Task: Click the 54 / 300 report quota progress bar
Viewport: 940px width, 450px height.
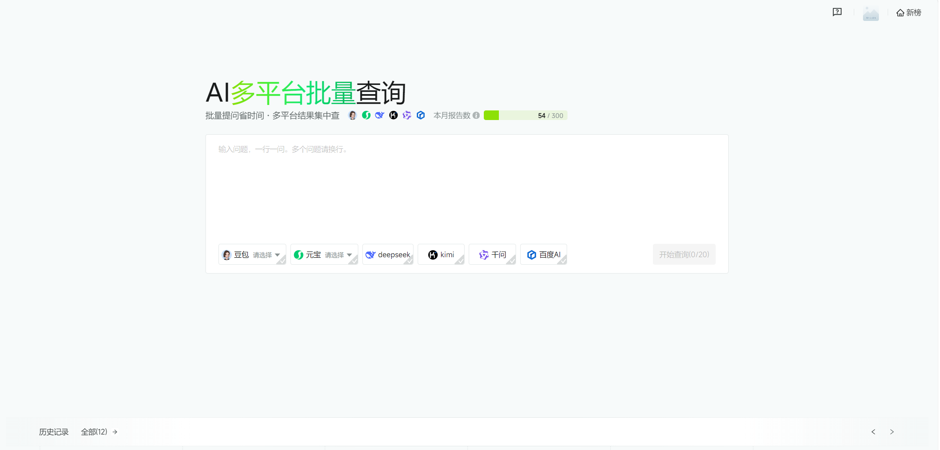Action: (525, 115)
